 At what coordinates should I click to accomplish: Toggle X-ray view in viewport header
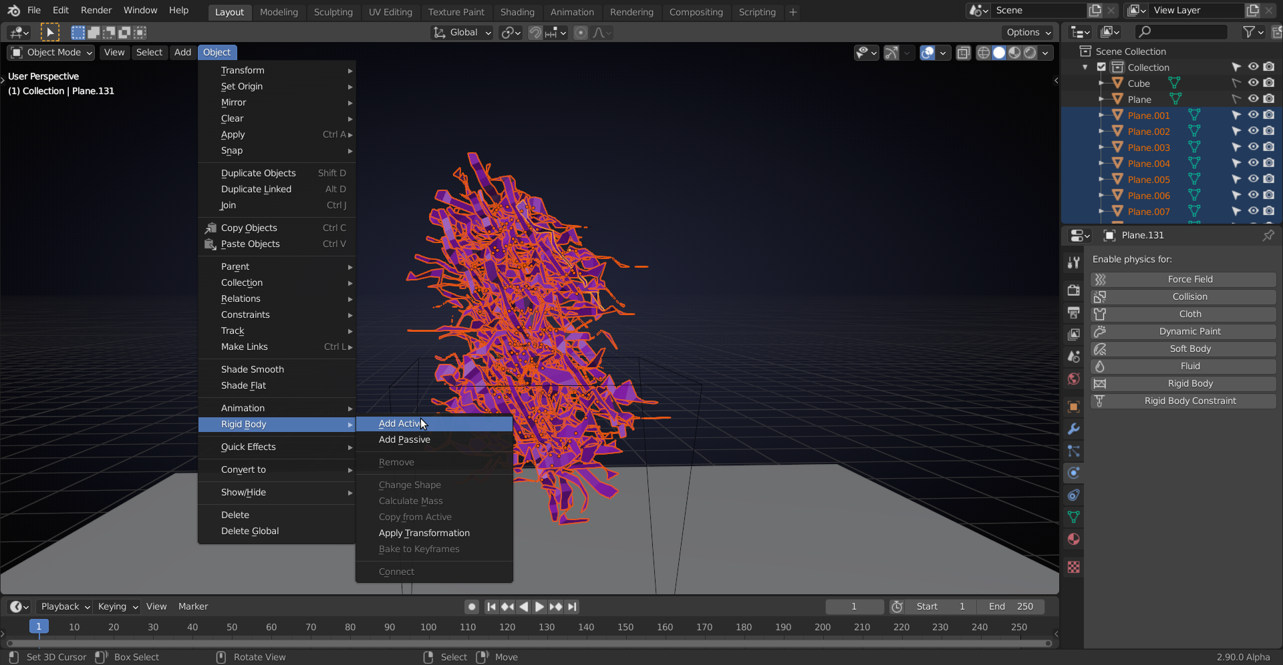[963, 53]
